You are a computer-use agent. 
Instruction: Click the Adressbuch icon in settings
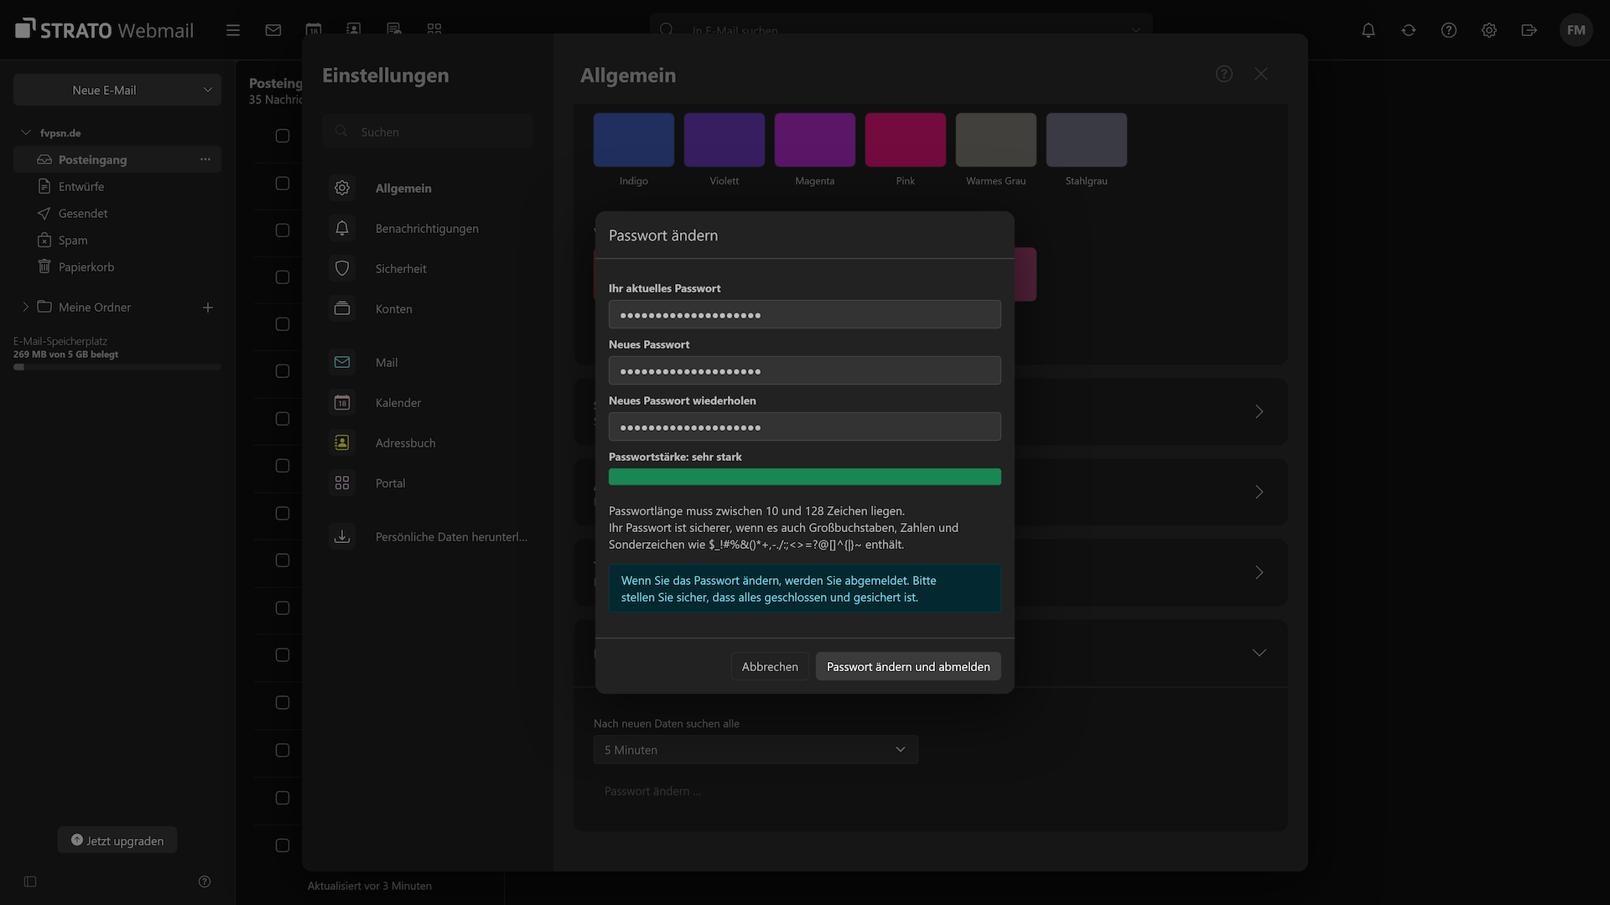click(x=342, y=442)
